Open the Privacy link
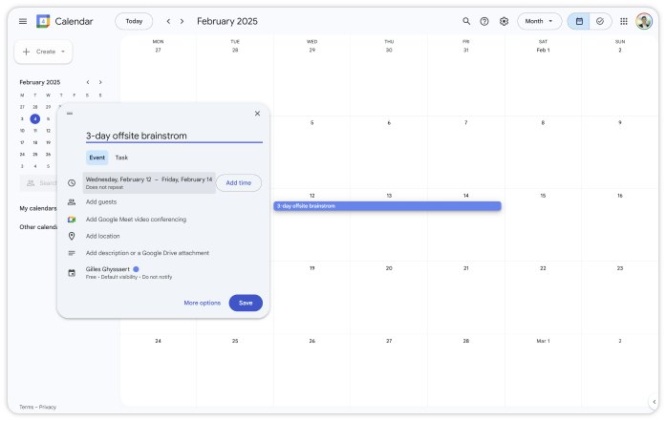The image size is (666, 421). 48,407
